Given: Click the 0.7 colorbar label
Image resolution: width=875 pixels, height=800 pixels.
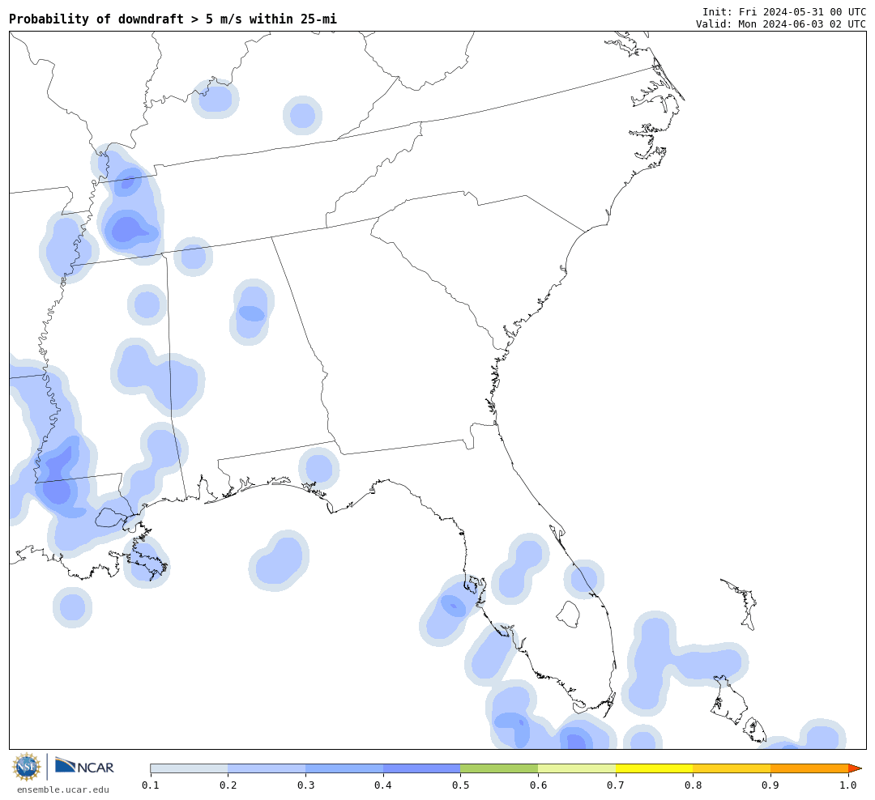Looking at the screenshot, I should click(616, 785).
